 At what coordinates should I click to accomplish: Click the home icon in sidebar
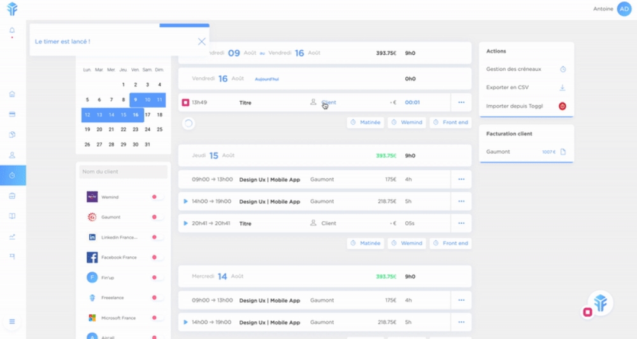pos(12,94)
